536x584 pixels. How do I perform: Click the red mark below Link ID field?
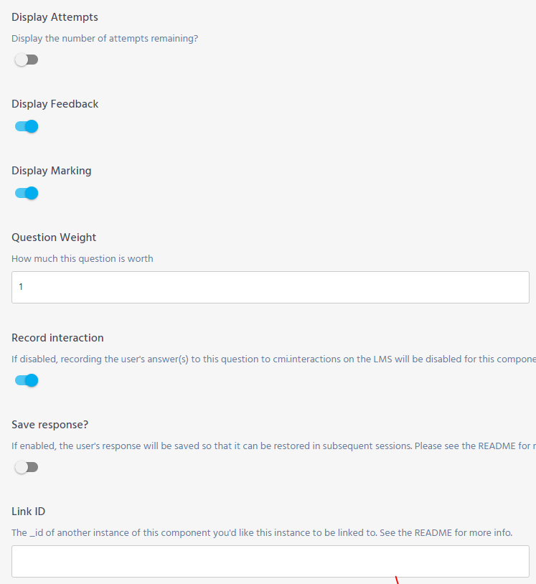(397, 580)
